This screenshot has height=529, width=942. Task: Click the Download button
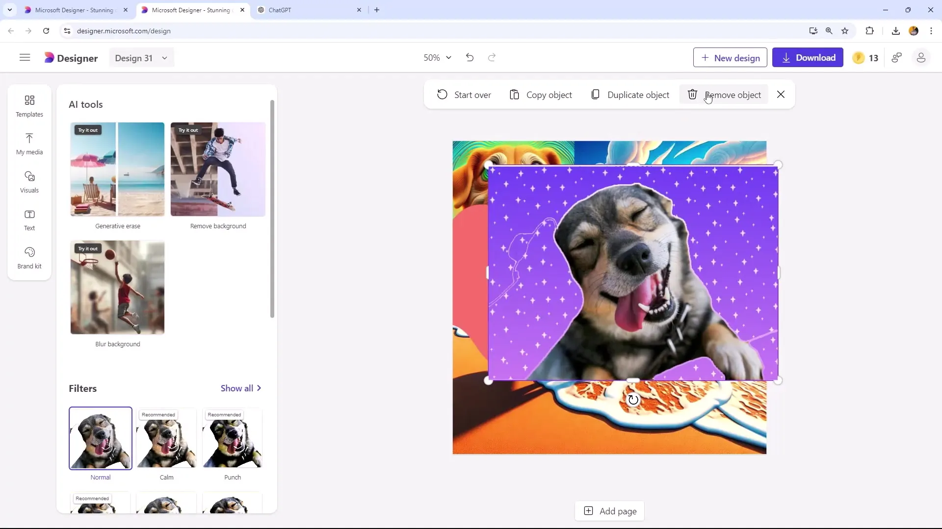808,58
